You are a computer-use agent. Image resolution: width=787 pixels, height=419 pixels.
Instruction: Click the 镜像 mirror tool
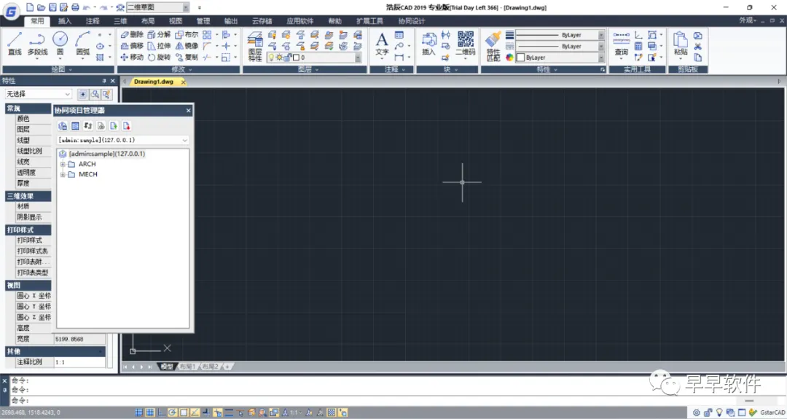pyautogui.click(x=187, y=46)
